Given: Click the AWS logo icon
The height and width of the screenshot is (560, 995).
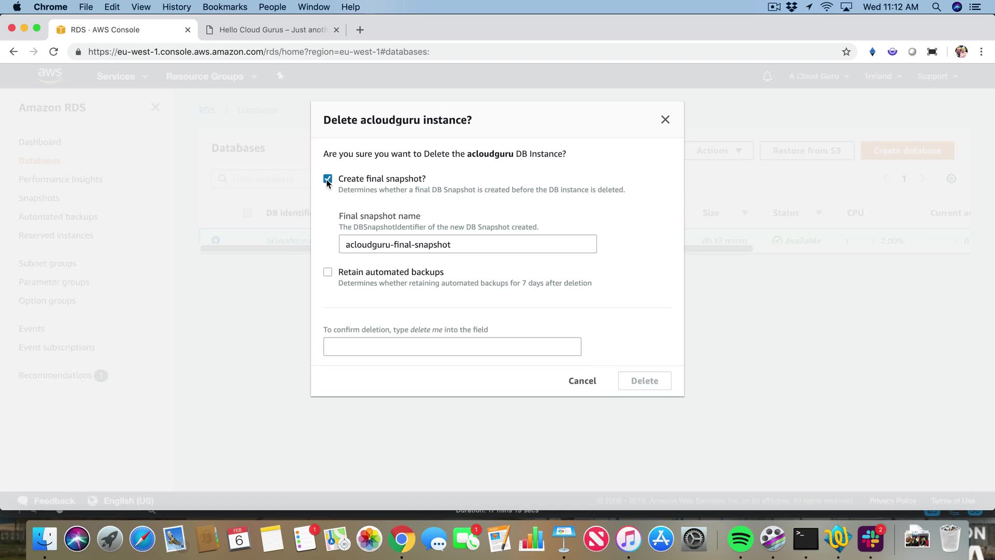Looking at the screenshot, I should [50, 75].
